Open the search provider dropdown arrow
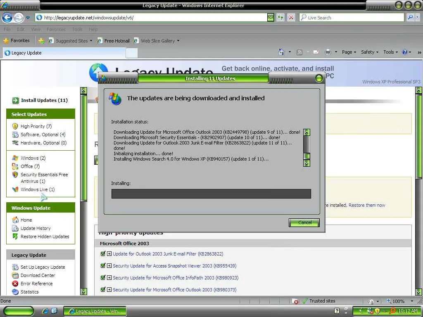This screenshot has width=423, height=317. 417,17
